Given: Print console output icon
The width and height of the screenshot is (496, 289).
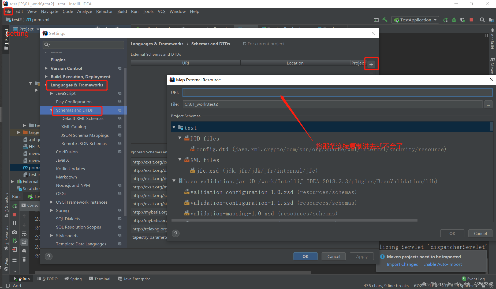Looking at the screenshot, I should [x=24, y=251].
